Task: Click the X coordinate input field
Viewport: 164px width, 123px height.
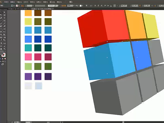Action: pos(124,6)
